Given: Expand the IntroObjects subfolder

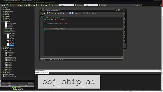Looking at the screenshot, I should click(x=4, y=28).
